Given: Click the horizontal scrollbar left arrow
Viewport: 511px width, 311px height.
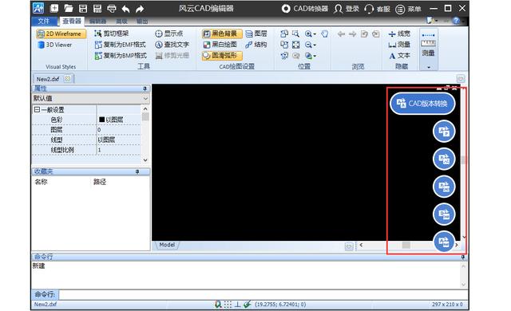Looking at the screenshot, I should [361, 245].
